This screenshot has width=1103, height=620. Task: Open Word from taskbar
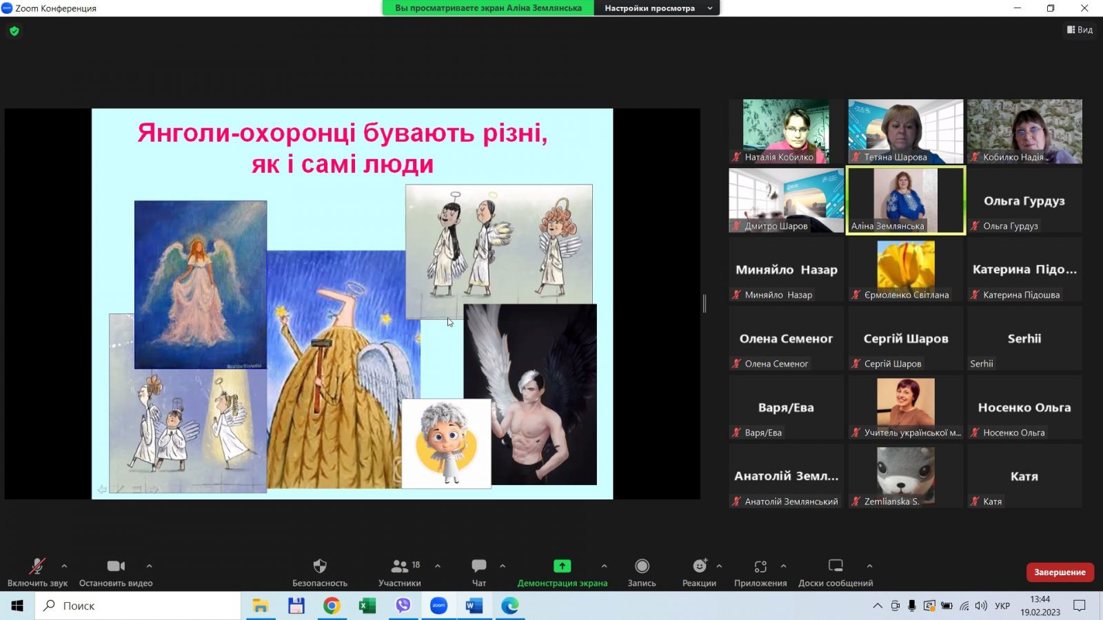click(x=474, y=606)
